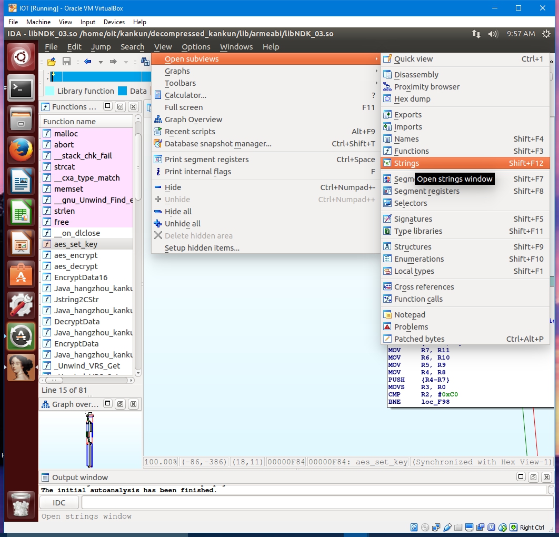The width and height of the screenshot is (559, 537).
Task: Open the Search menu
Action: (x=132, y=47)
